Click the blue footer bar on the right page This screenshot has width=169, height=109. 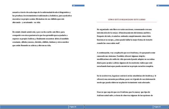(127, 107)
